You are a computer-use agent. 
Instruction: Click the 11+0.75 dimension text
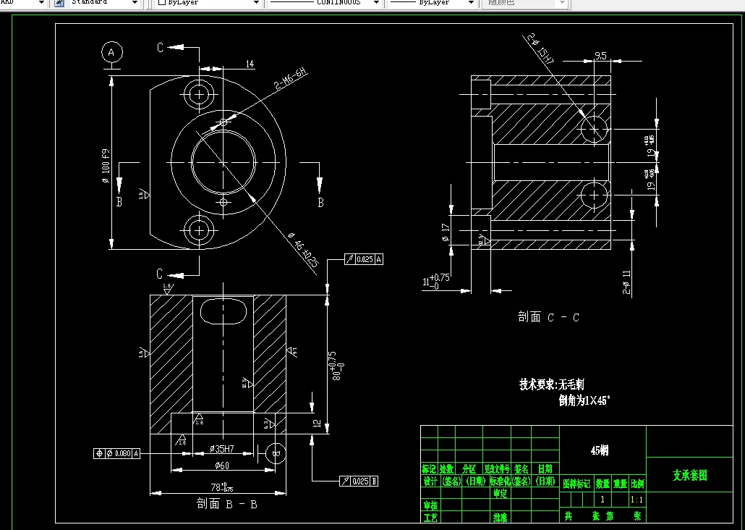point(436,281)
